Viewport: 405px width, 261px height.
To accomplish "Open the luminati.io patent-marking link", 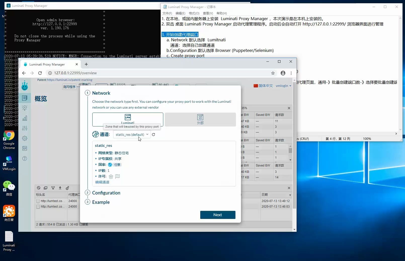I will point(70,80).
